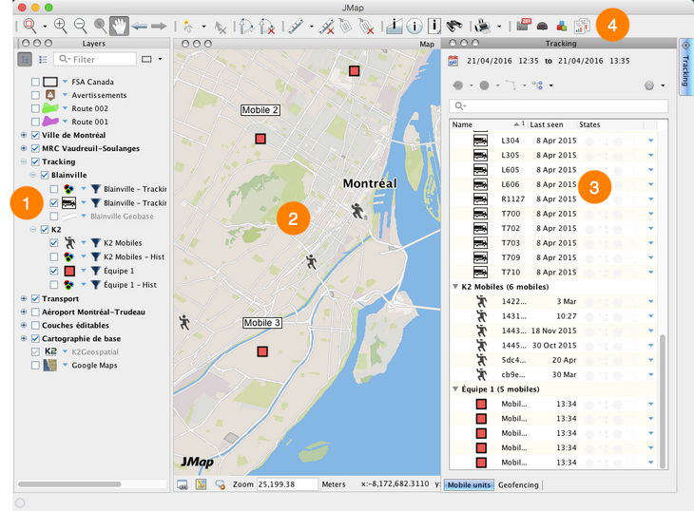Select the measure distance ruler tool
Image resolution: width=694 pixels, height=511 pixels.
(296, 26)
